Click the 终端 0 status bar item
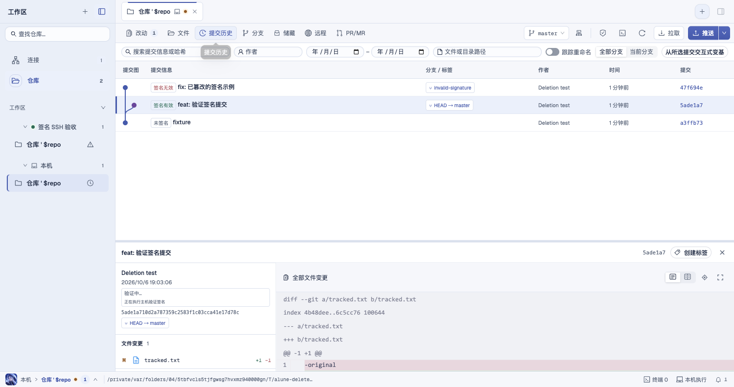Screen dimensions: 734x387 click(656, 380)
